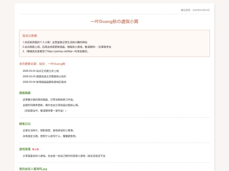Select the 2026-03-03 站点正式建立并上线 entry
Screen dimensions: 229x171
[41, 71]
